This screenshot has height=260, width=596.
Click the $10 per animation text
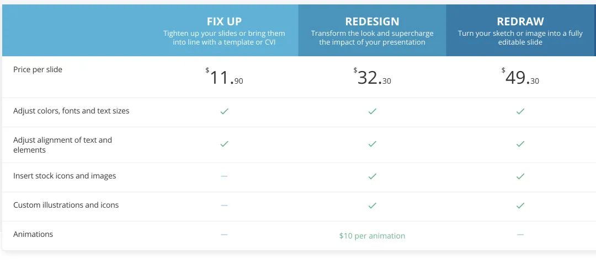pyautogui.click(x=372, y=236)
